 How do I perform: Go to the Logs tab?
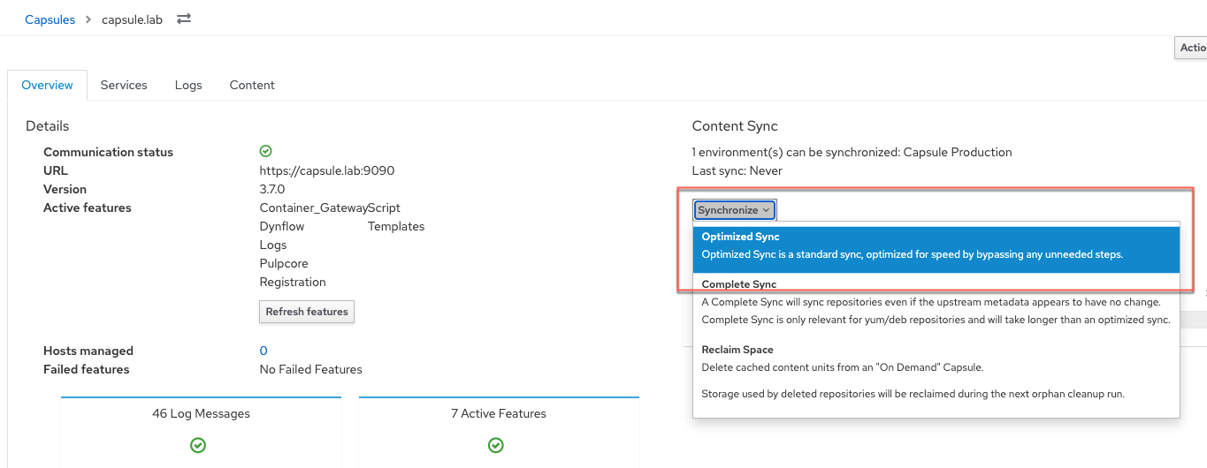(x=188, y=86)
